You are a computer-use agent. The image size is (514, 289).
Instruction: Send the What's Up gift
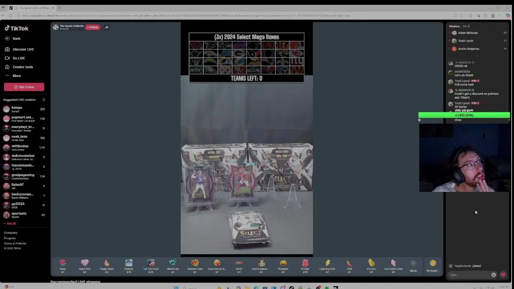coord(173,266)
